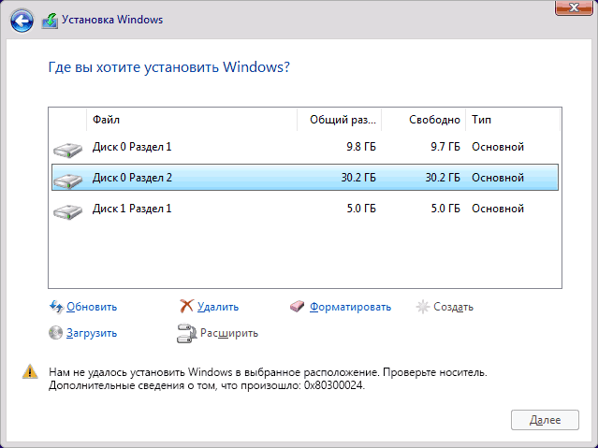Click Основной type of Диск 0 Раздел 2

click(498, 178)
